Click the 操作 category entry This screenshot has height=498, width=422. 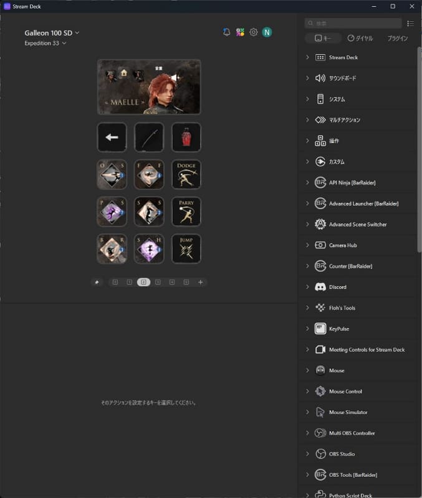[x=358, y=141]
